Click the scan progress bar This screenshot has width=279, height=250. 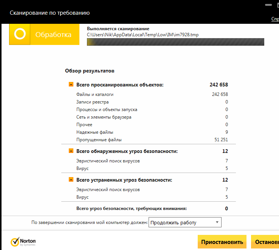[175, 42]
